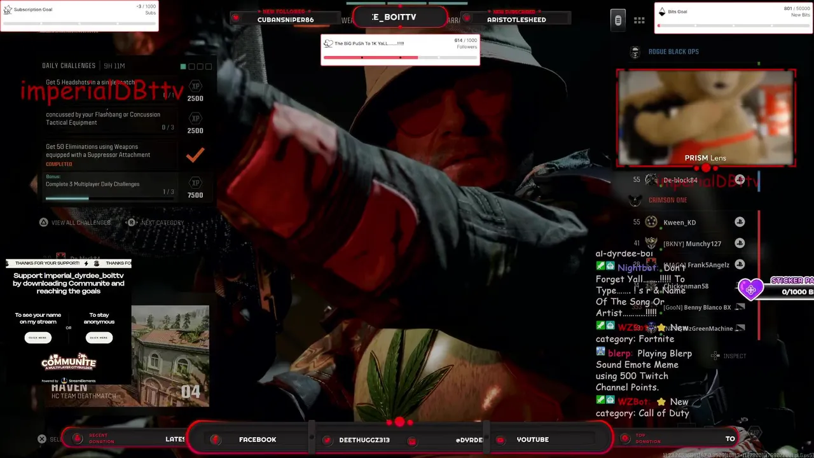Click the Bits Goal progress bar
The height and width of the screenshot is (458, 814).
click(734, 25)
